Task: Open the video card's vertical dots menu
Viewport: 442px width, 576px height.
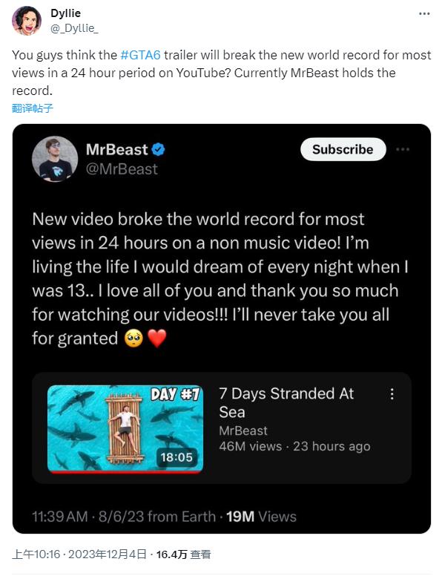Action: [392, 394]
